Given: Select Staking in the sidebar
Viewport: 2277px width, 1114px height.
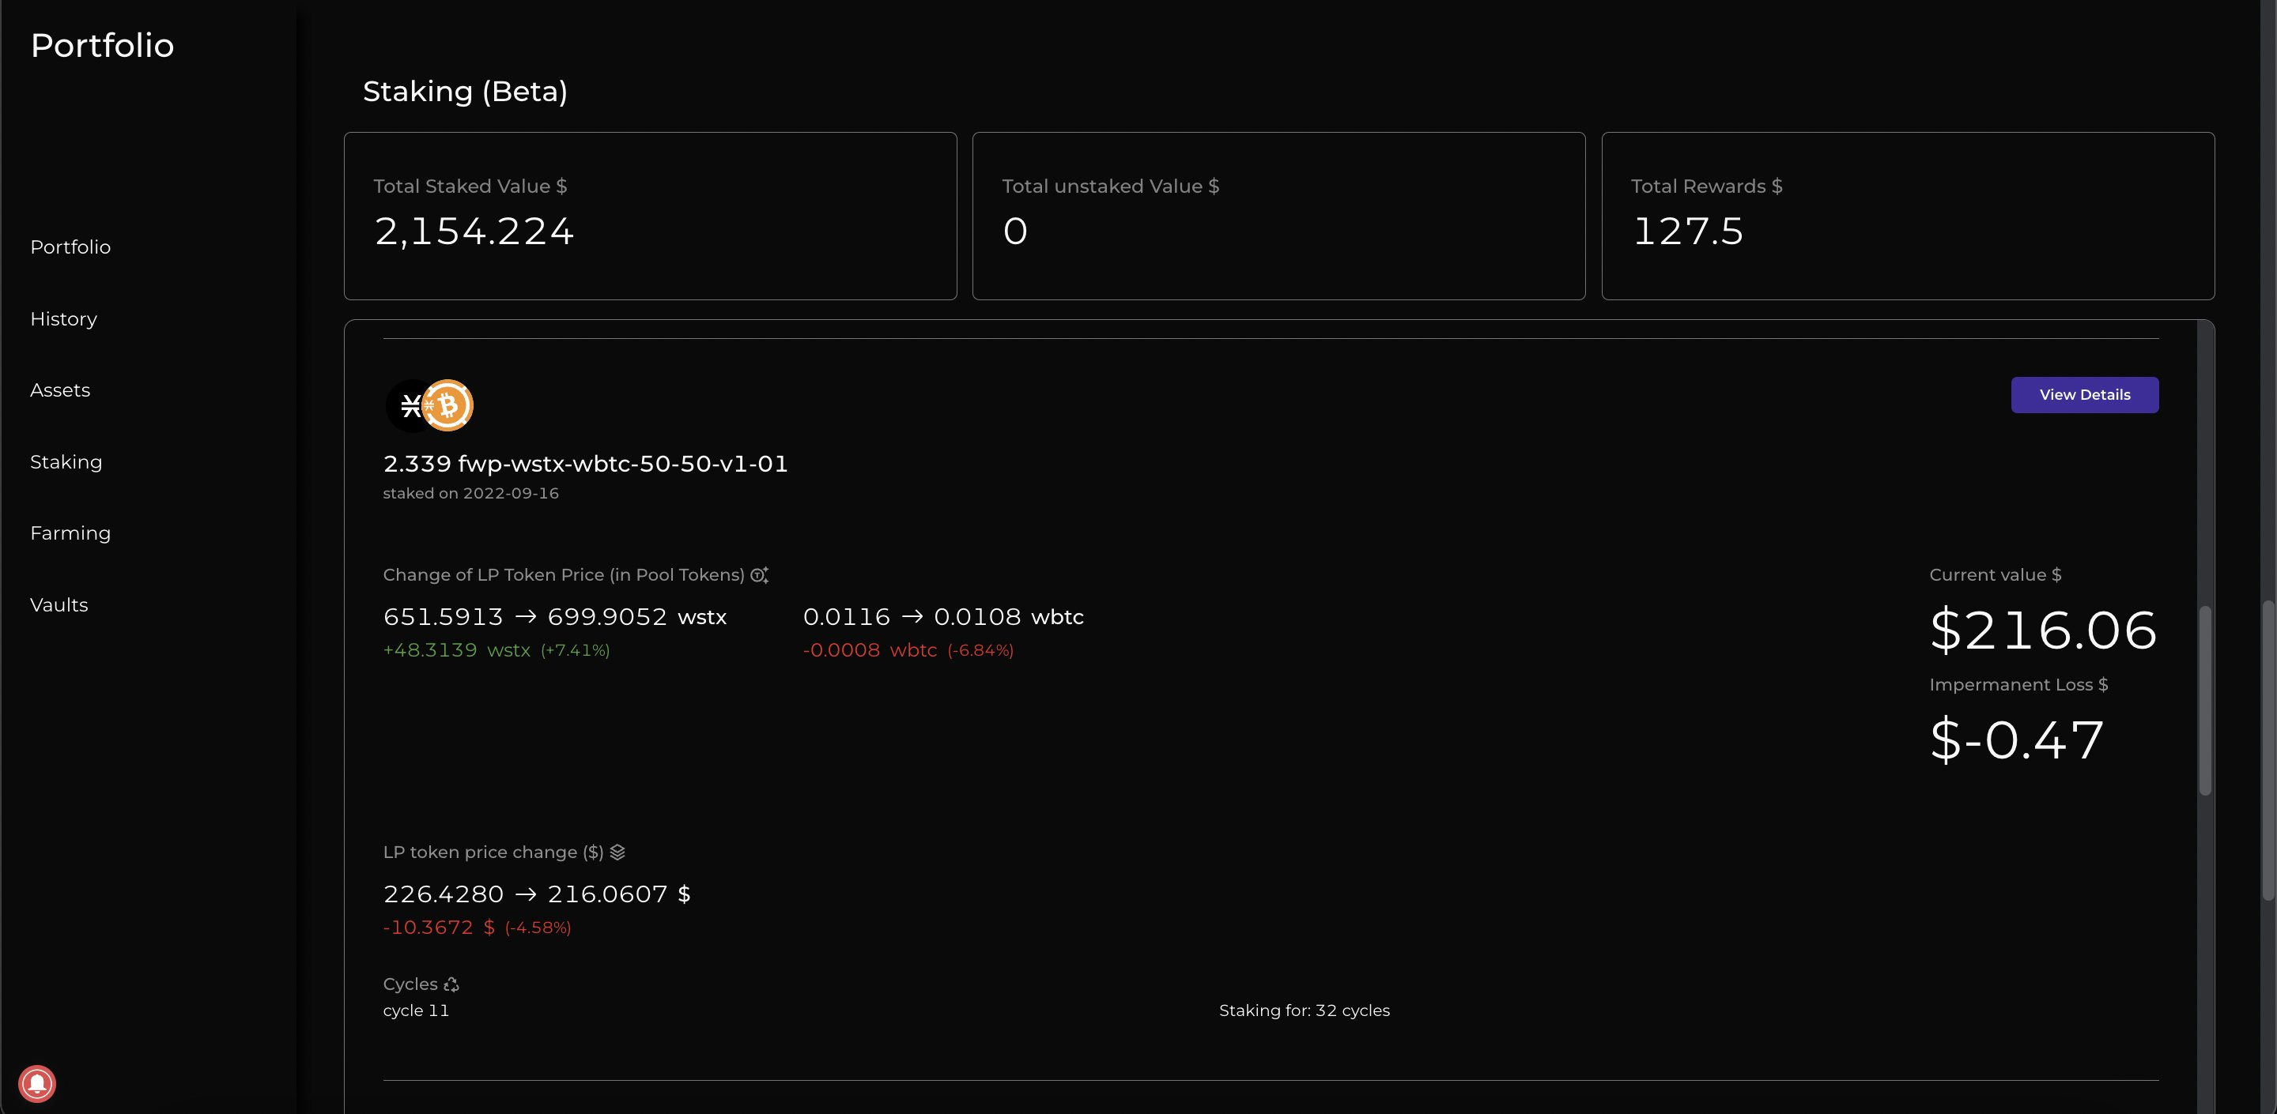Looking at the screenshot, I should [66, 462].
